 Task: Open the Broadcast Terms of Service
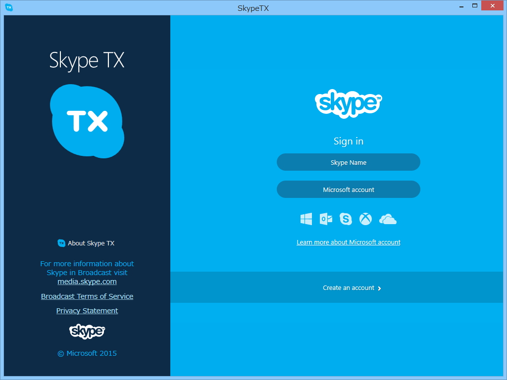pos(87,296)
